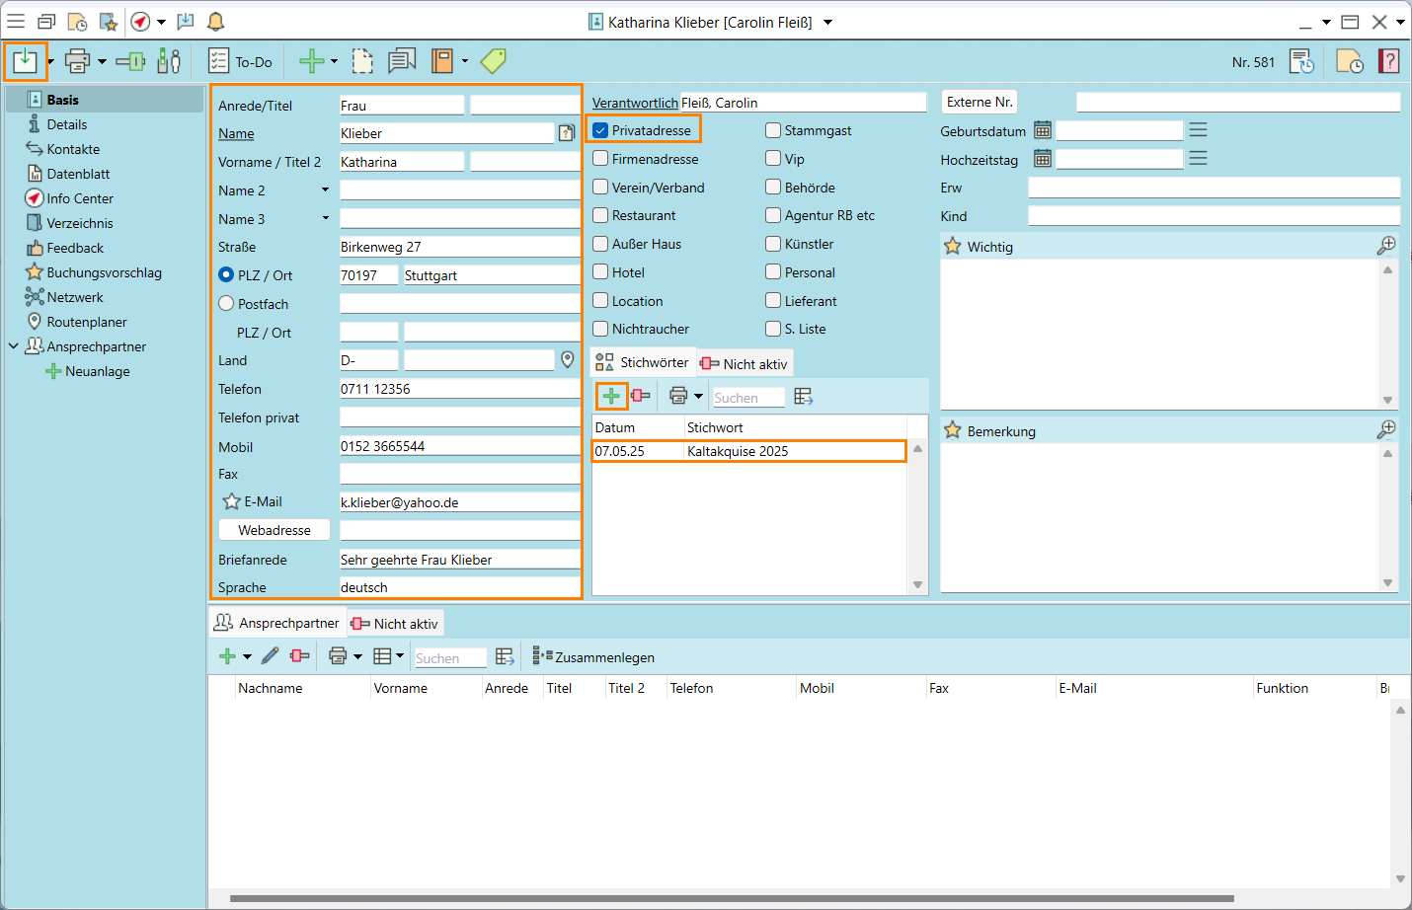Click the printer icon in top toolbar

(x=77, y=61)
